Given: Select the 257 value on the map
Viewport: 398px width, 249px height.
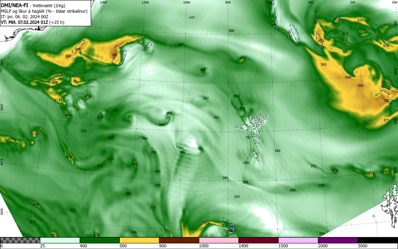Looking at the screenshot, I should [206, 98].
